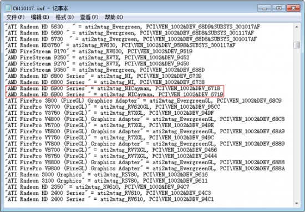The image size is (305, 212).
Task: Open the 查看(V) menu
Action: (x=89, y=17)
